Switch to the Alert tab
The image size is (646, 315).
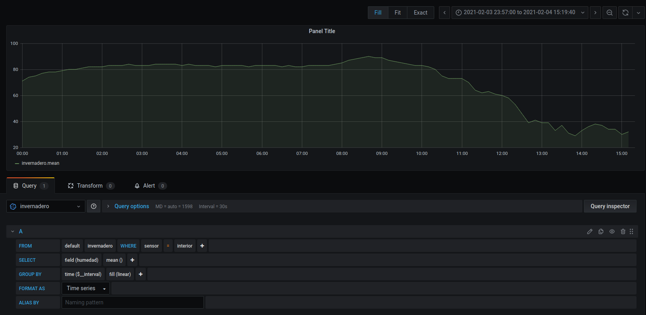pyautogui.click(x=149, y=186)
